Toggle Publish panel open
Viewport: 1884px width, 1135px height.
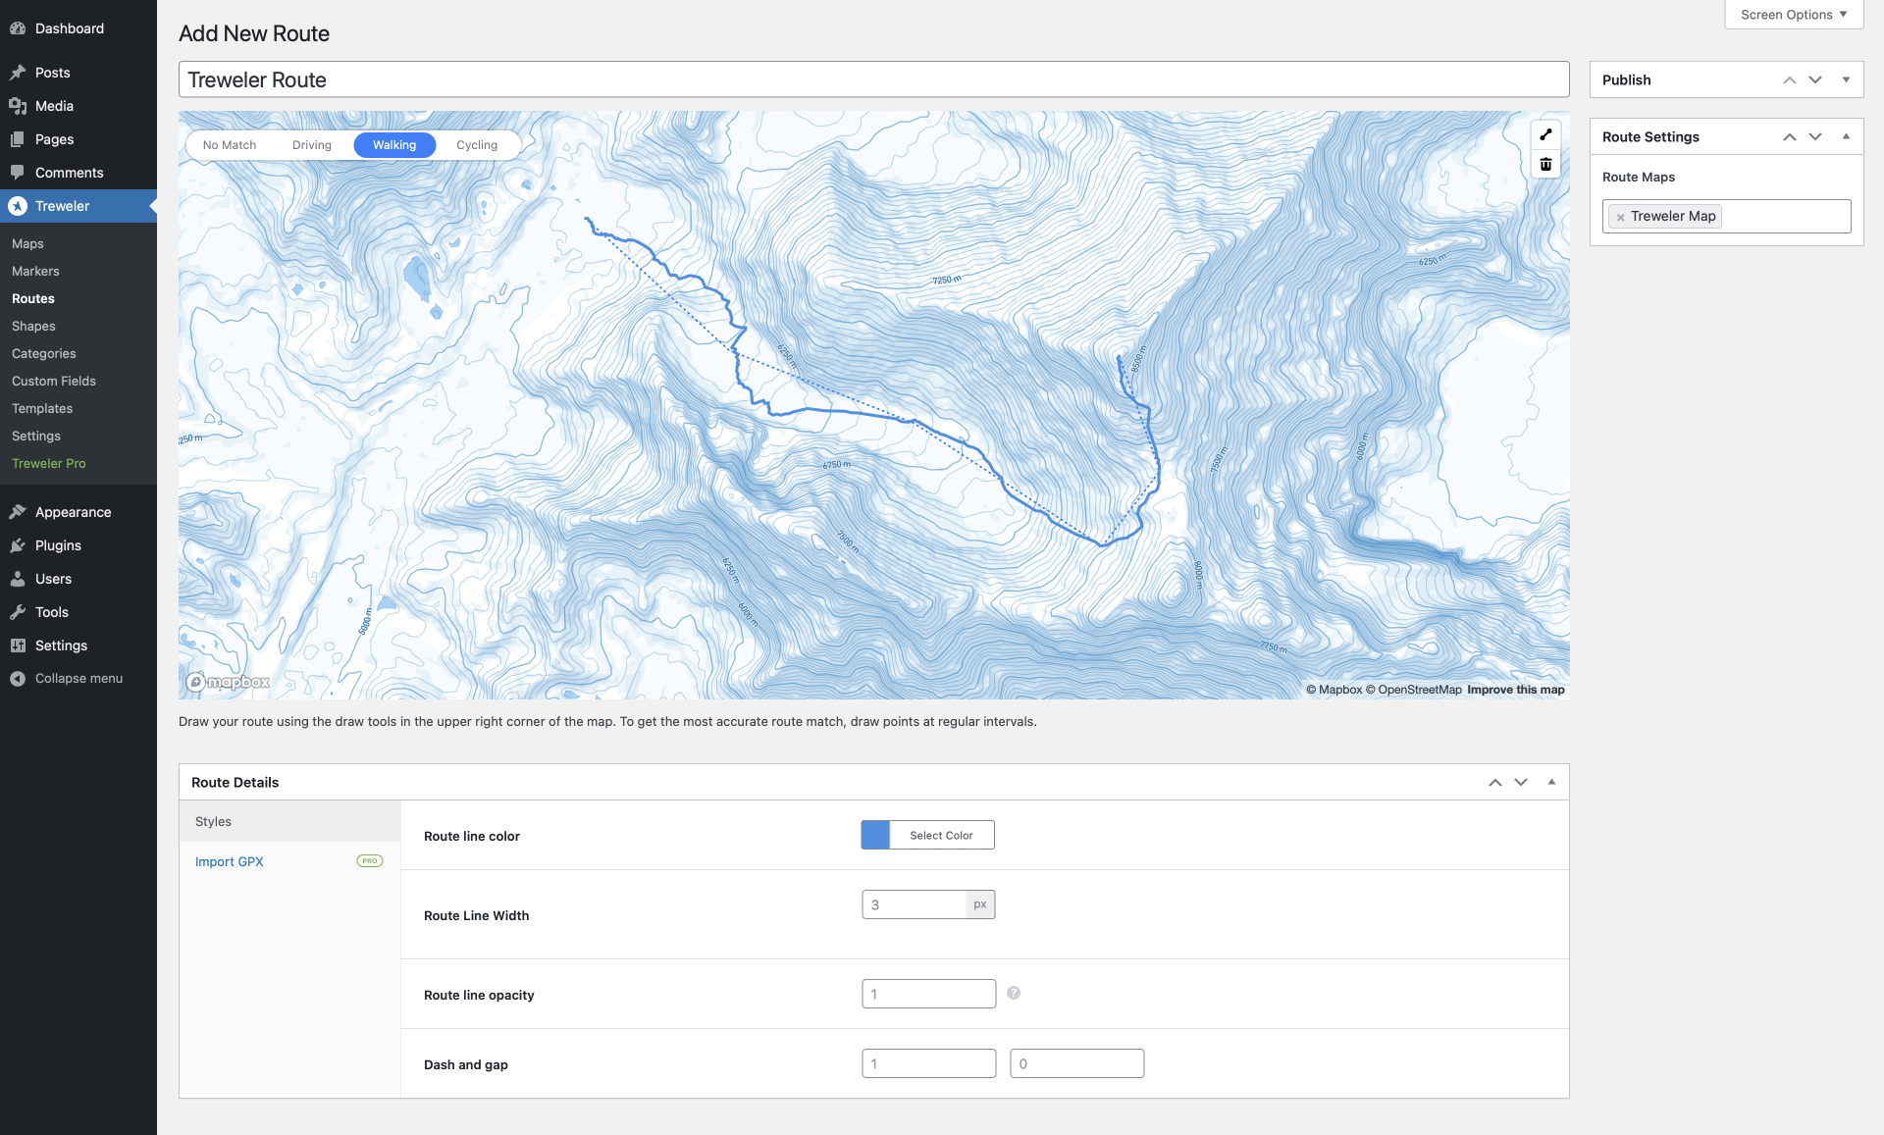(1846, 80)
